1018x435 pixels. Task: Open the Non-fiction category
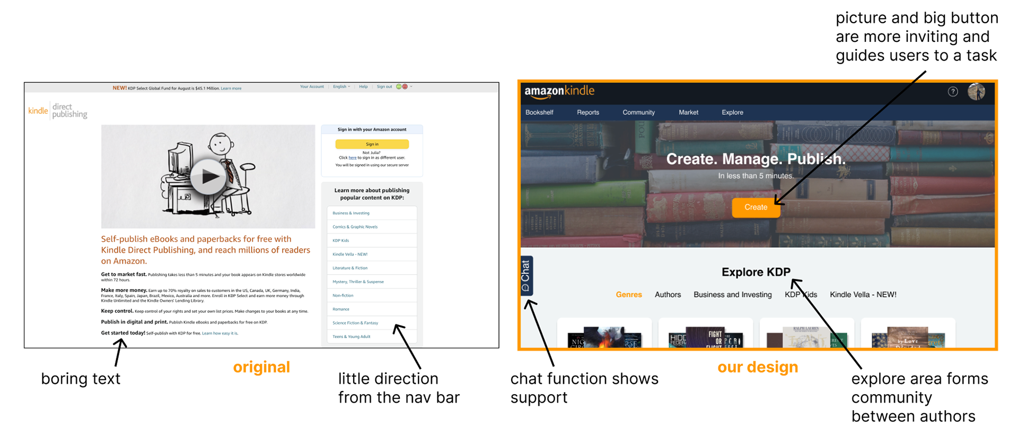[372, 296]
